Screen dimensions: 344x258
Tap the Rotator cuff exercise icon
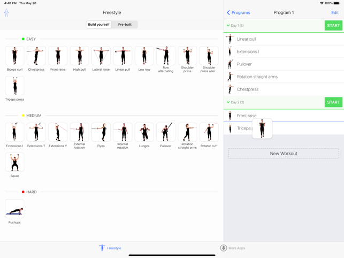click(209, 132)
